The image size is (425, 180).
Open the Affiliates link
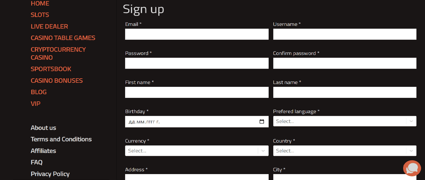pos(43,151)
